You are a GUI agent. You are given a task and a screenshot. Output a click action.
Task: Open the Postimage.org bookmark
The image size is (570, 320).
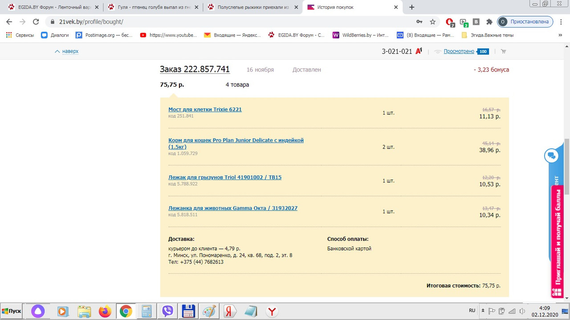(x=104, y=35)
